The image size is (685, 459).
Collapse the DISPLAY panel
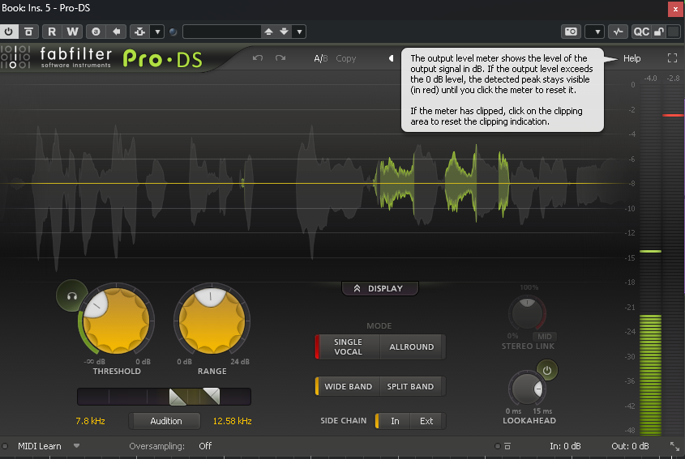380,288
